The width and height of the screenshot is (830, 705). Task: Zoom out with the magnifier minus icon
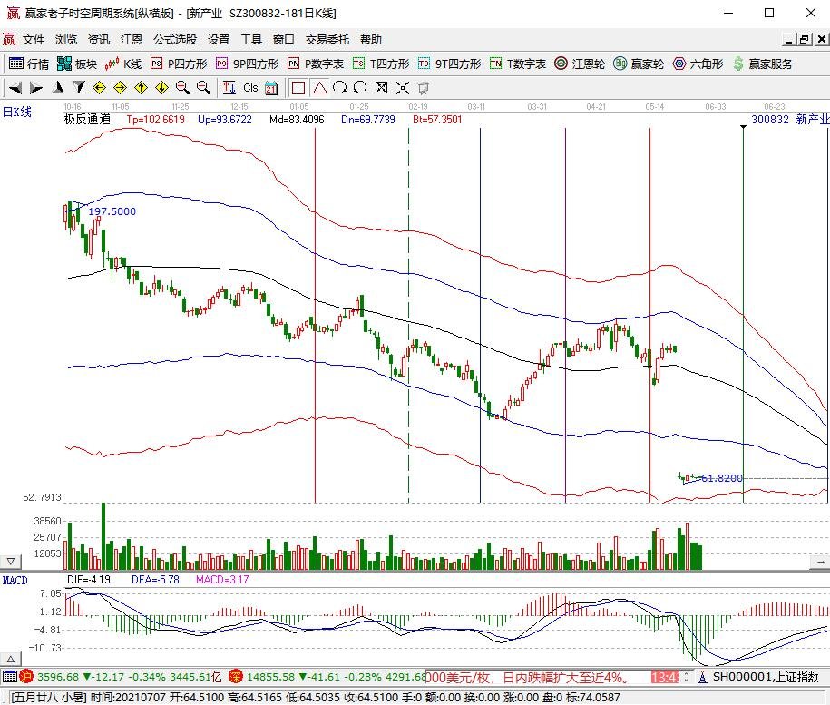[203, 88]
